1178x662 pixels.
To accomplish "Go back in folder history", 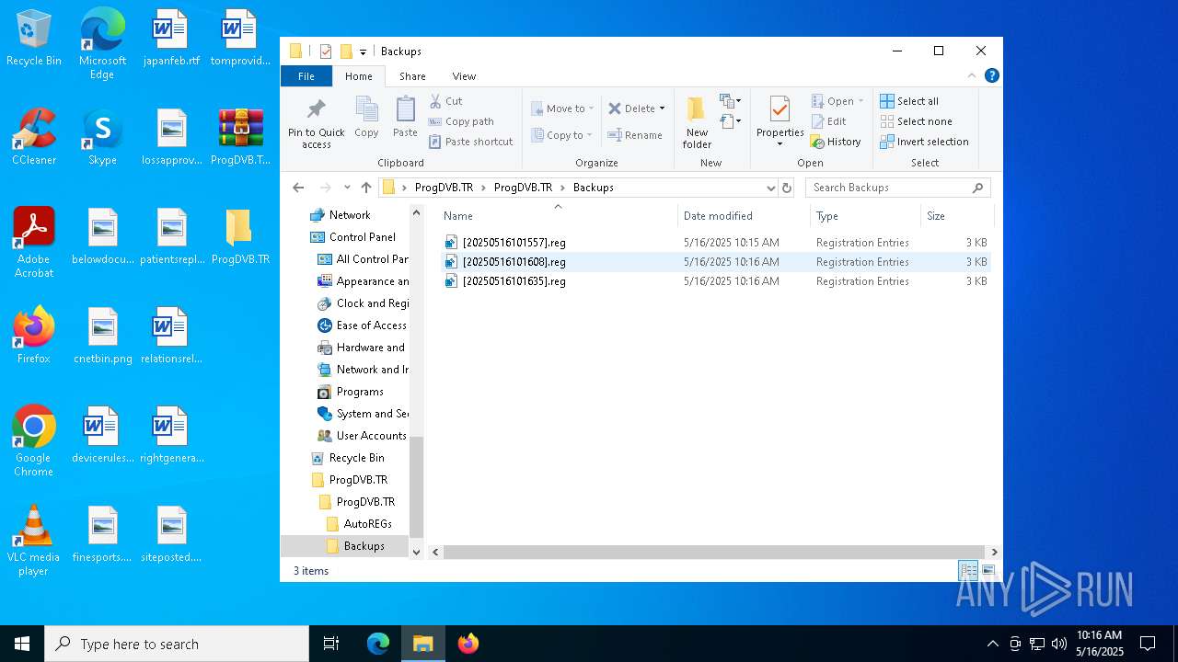I will tap(298, 188).
